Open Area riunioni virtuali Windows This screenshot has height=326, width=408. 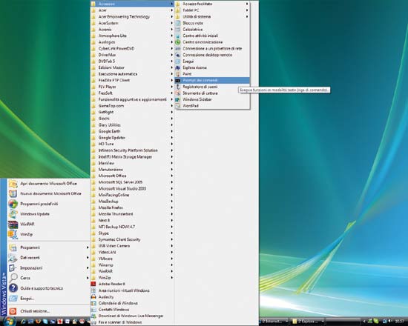click(x=132, y=290)
